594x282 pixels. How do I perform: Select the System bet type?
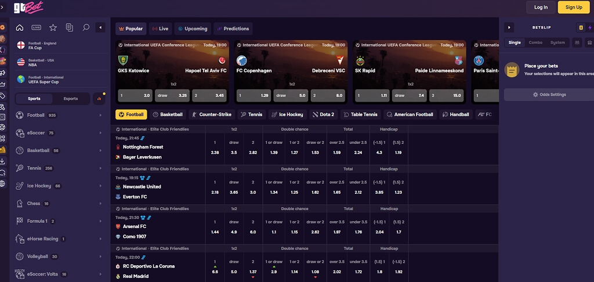(x=557, y=42)
